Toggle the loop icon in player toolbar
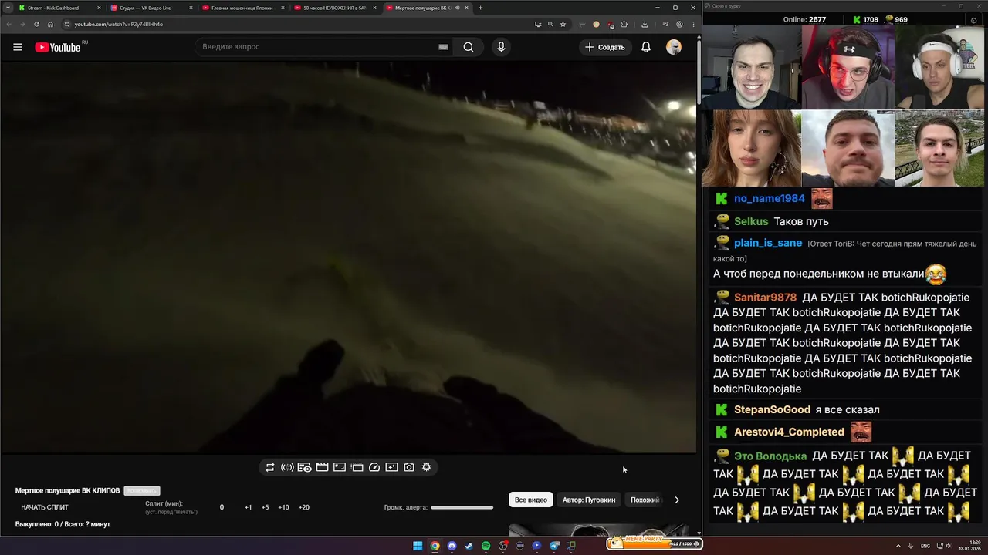 point(270,467)
